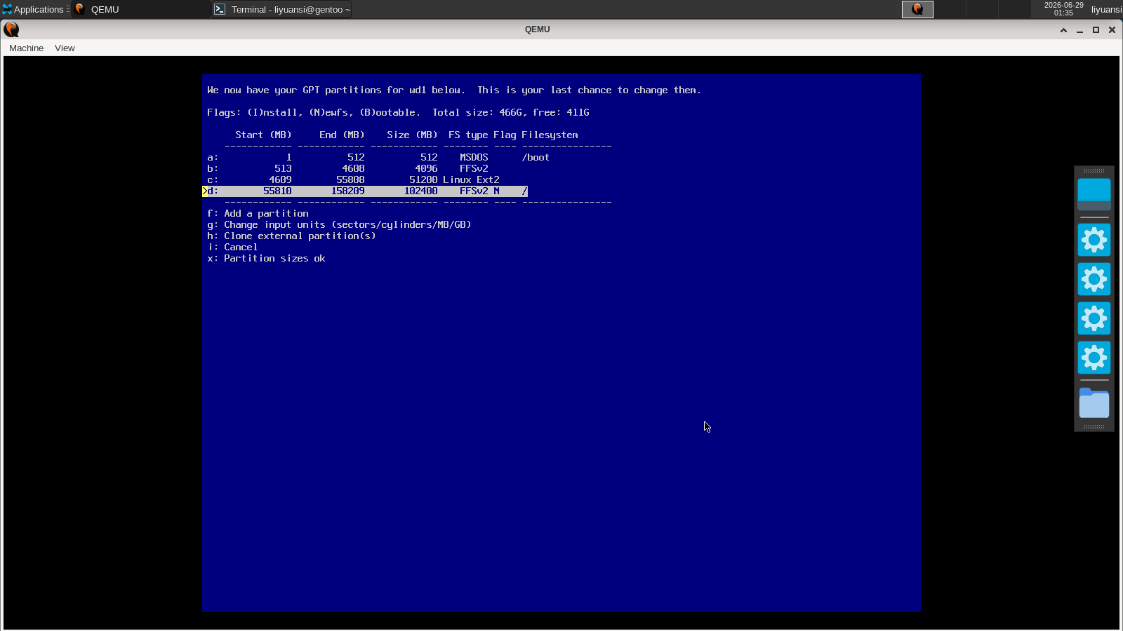This screenshot has width=1123, height=631.
Task: Click the Start (MB) column header
Action: (263, 135)
